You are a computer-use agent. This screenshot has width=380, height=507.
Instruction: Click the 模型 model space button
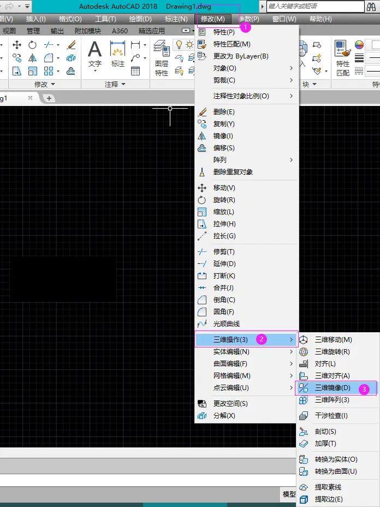click(289, 494)
